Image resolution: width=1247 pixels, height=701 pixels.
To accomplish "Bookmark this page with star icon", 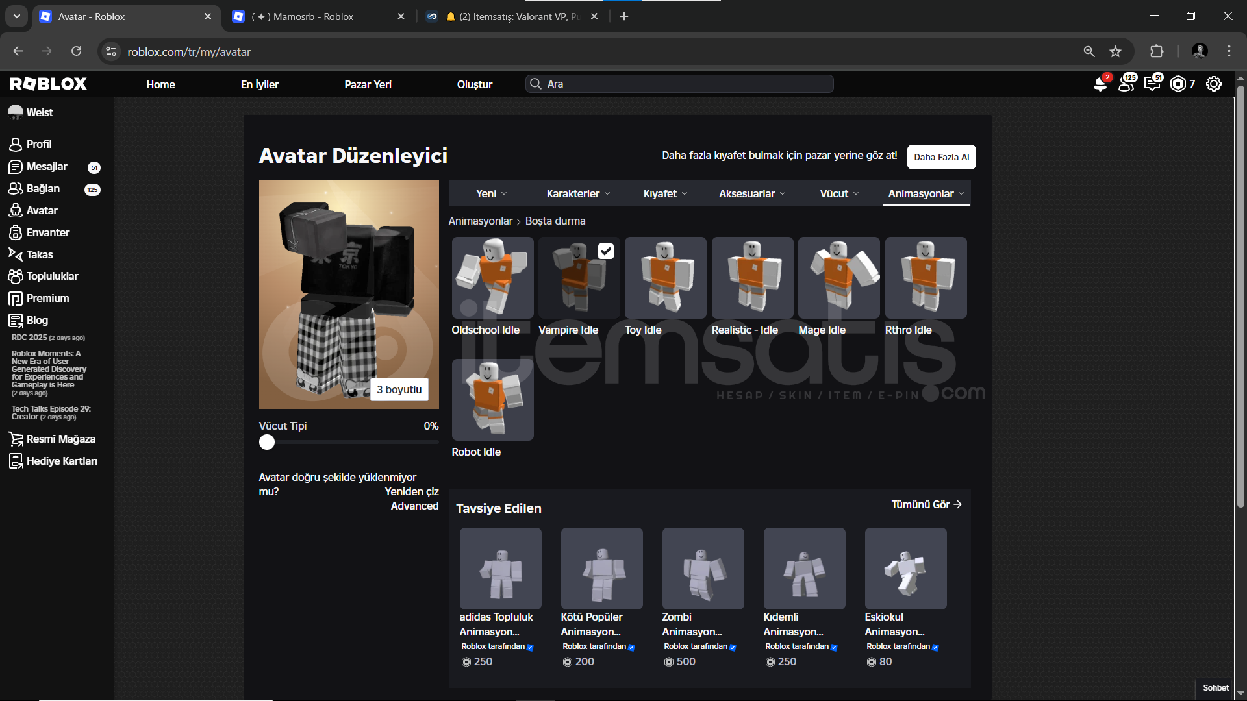I will coord(1116,51).
